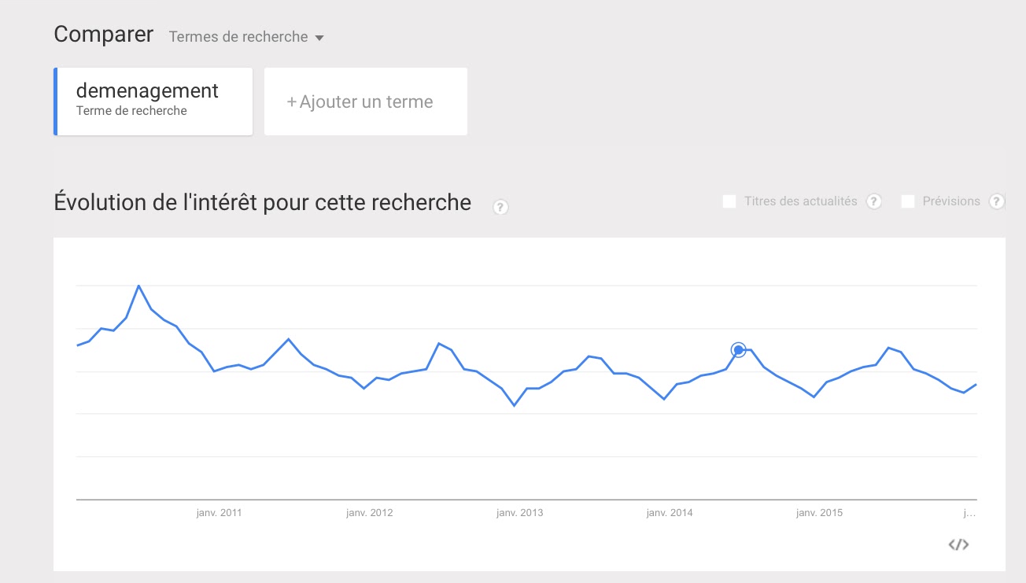Click the highlighted data point on the chart
Image resolution: width=1026 pixels, height=583 pixels.
pyautogui.click(x=738, y=350)
